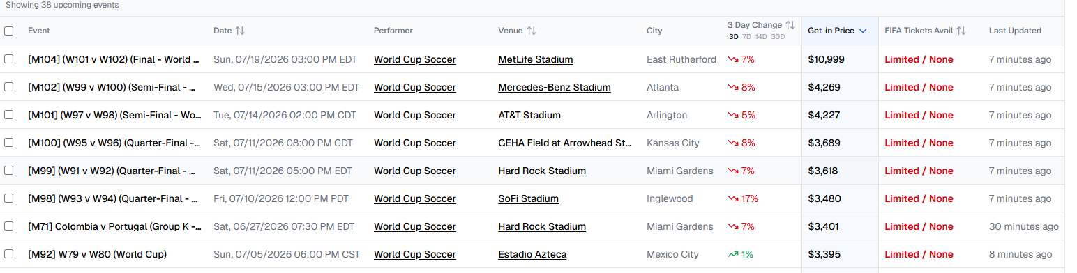Image resolution: width=1077 pixels, height=273 pixels.
Task: Check the M104 Final event checkbox
Action: coord(9,59)
